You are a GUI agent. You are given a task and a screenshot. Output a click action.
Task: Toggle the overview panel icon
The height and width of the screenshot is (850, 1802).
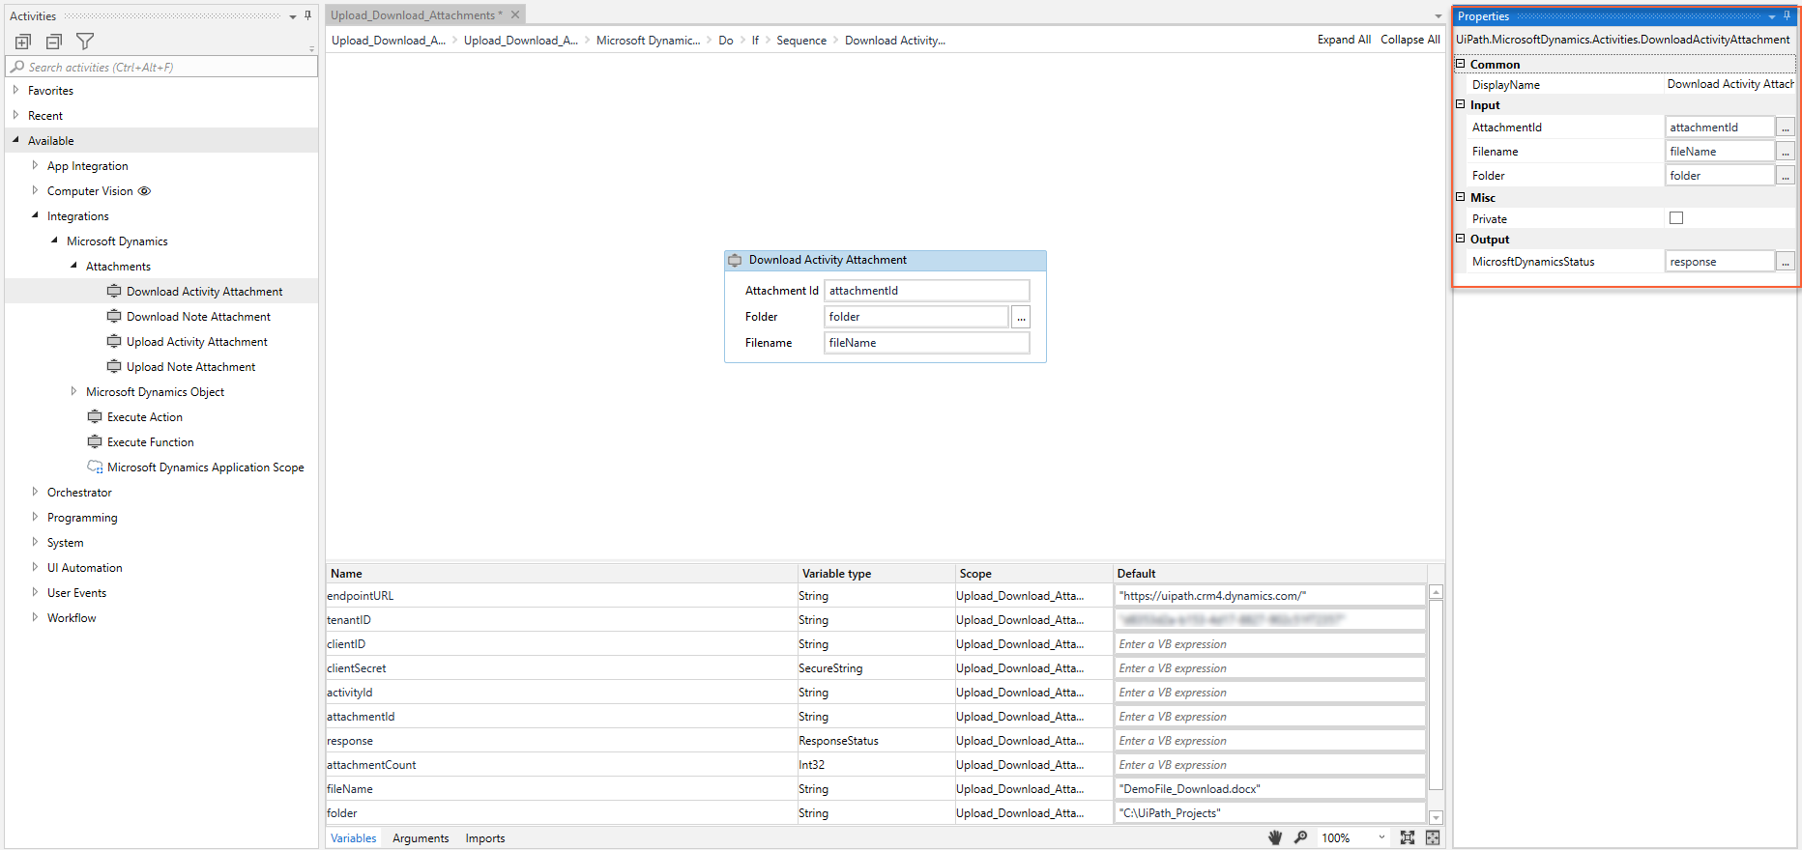click(1433, 837)
